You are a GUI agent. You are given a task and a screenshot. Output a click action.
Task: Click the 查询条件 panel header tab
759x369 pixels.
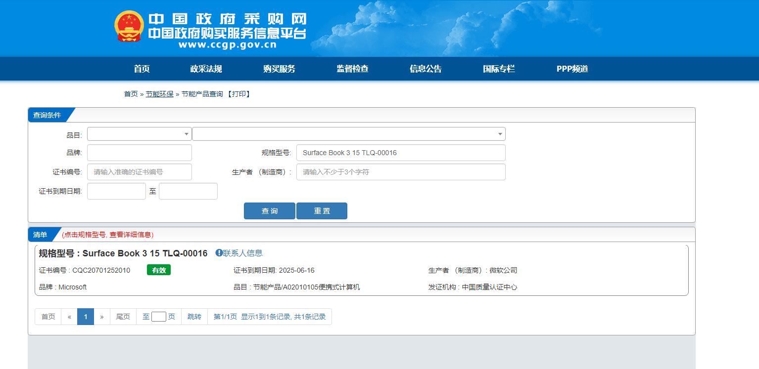click(x=47, y=115)
